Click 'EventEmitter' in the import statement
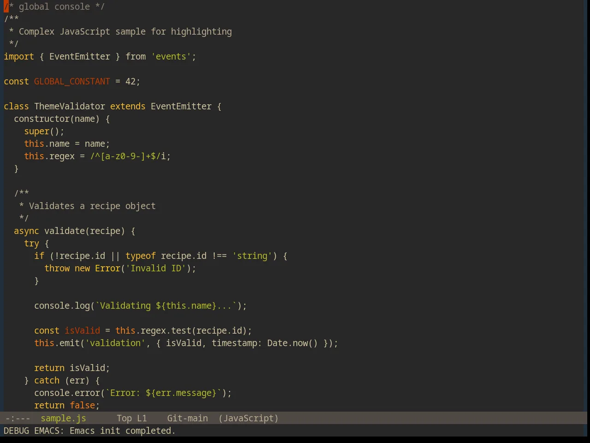 80,56
